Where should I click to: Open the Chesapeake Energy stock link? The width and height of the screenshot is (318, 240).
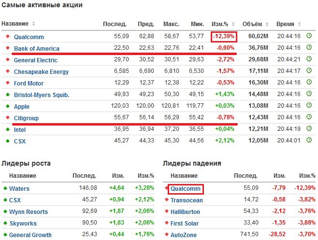click(x=42, y=71)
